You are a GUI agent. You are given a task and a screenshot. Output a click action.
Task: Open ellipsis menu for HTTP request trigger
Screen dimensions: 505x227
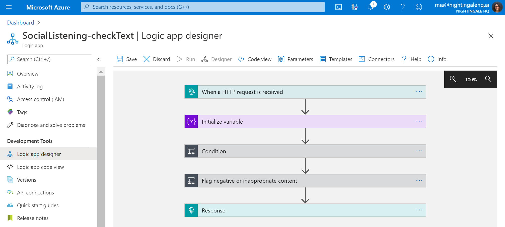click(419, 92)
